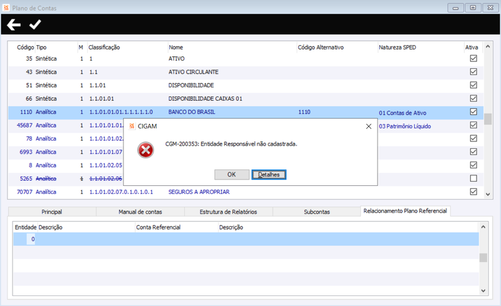
Task: Click the referential grid scrollbar thumb
Action: 483,257
